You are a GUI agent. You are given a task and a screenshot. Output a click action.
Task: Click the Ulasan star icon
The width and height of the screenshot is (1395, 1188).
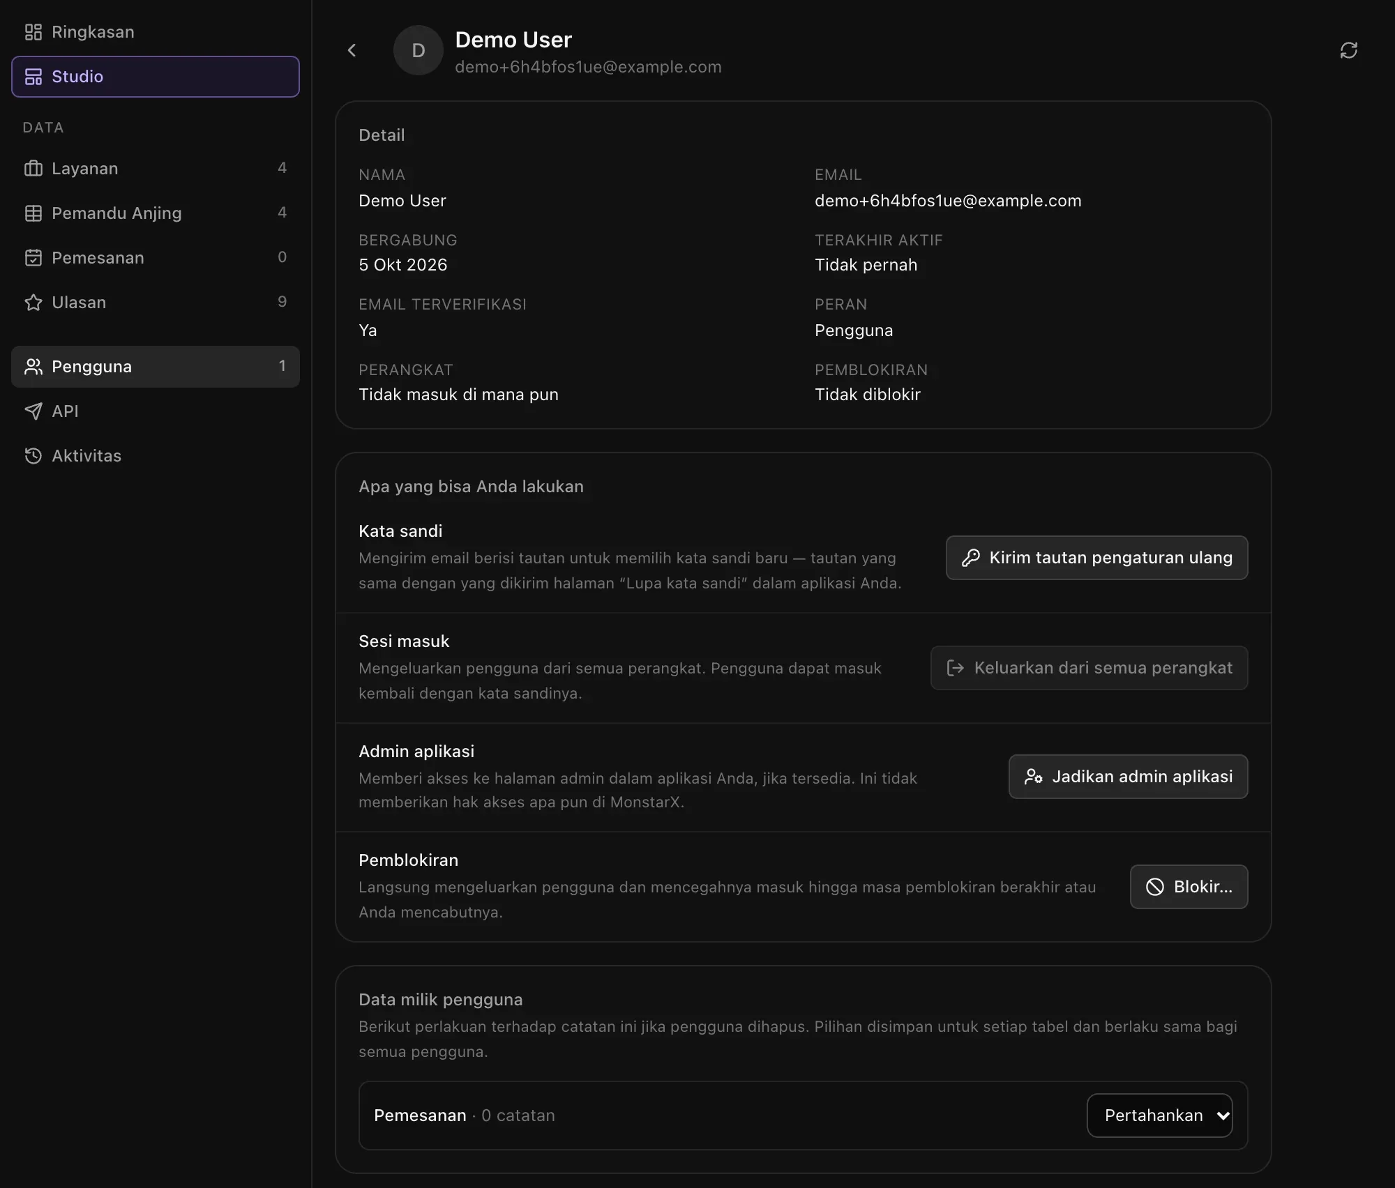[33, 303]
